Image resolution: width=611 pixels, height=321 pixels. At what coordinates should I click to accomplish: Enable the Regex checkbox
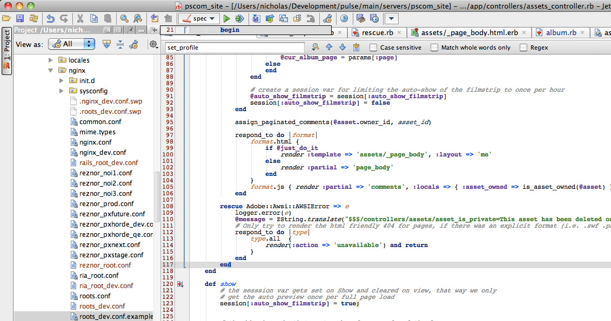(523, 47)
